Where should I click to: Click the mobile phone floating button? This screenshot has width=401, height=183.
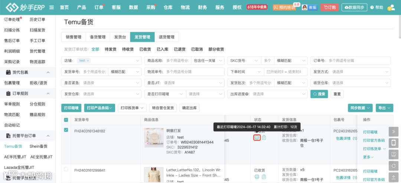coord(394,143)
